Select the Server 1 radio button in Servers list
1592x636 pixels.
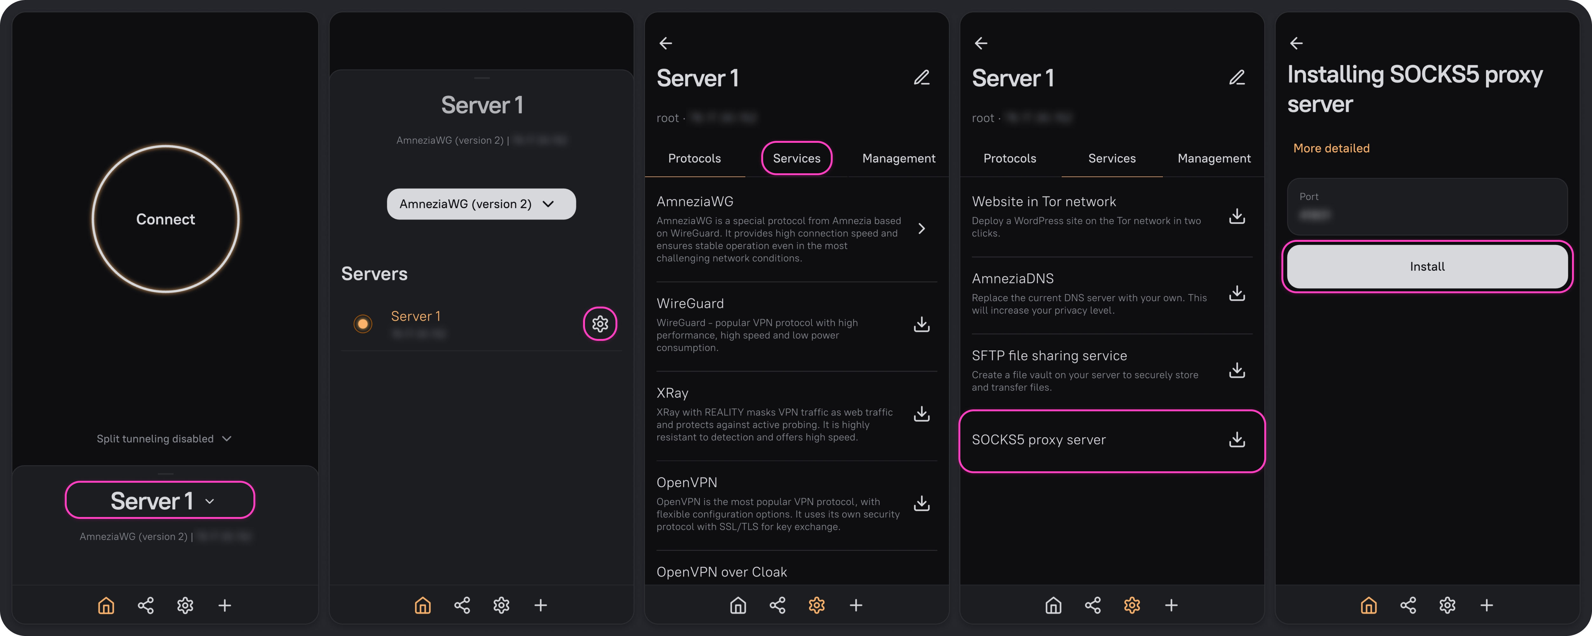point(363,324)
